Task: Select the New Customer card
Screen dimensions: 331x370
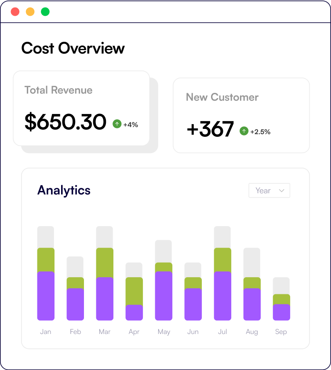Action: coord(241,115)
